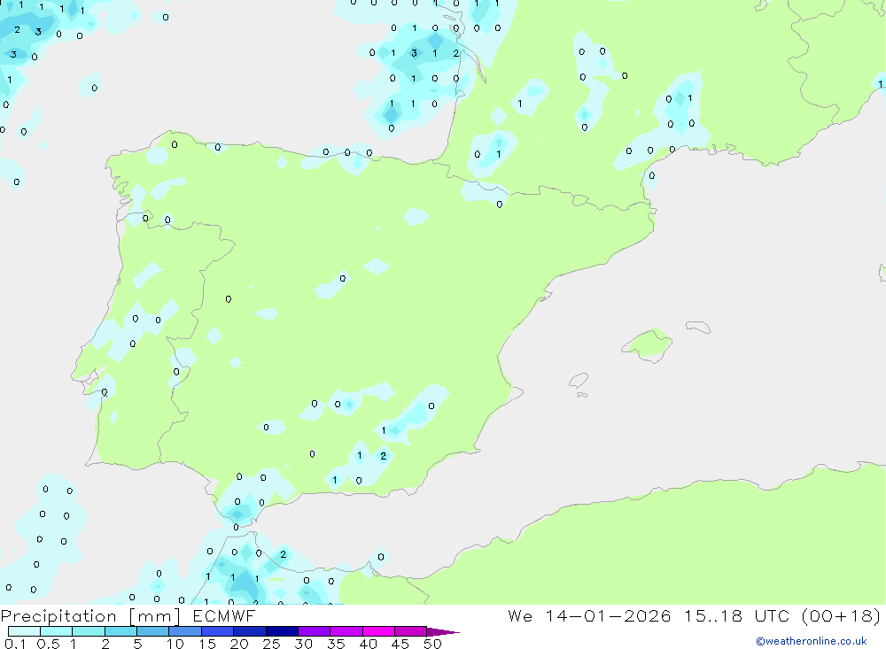Click the legend label '25'
This screenshot has height=649, width=886.
pyautogui.click(x=272, y=644)
